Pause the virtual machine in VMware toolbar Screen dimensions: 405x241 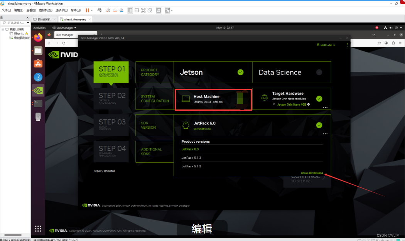[x=87, y=10]
